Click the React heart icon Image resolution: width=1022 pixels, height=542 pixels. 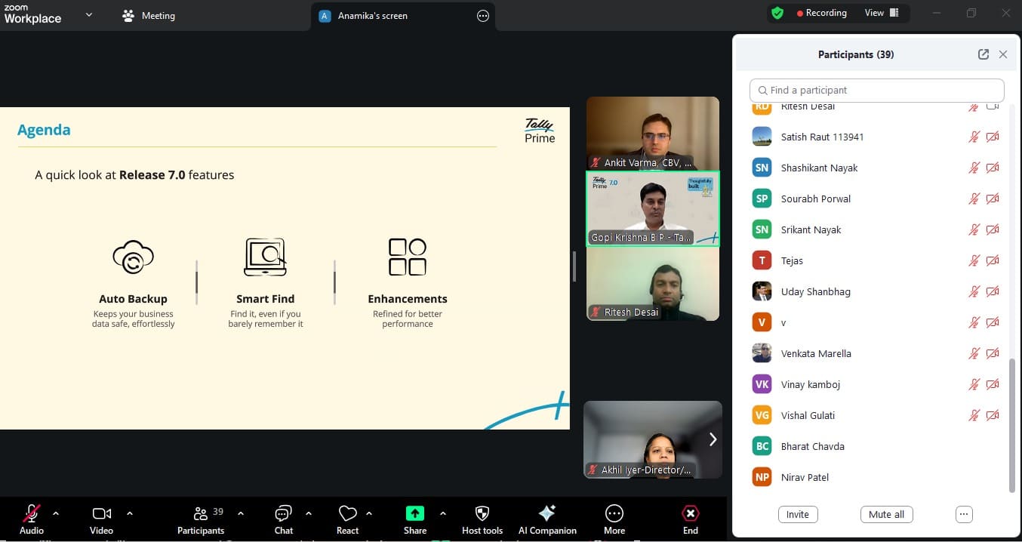click(347, 514)
